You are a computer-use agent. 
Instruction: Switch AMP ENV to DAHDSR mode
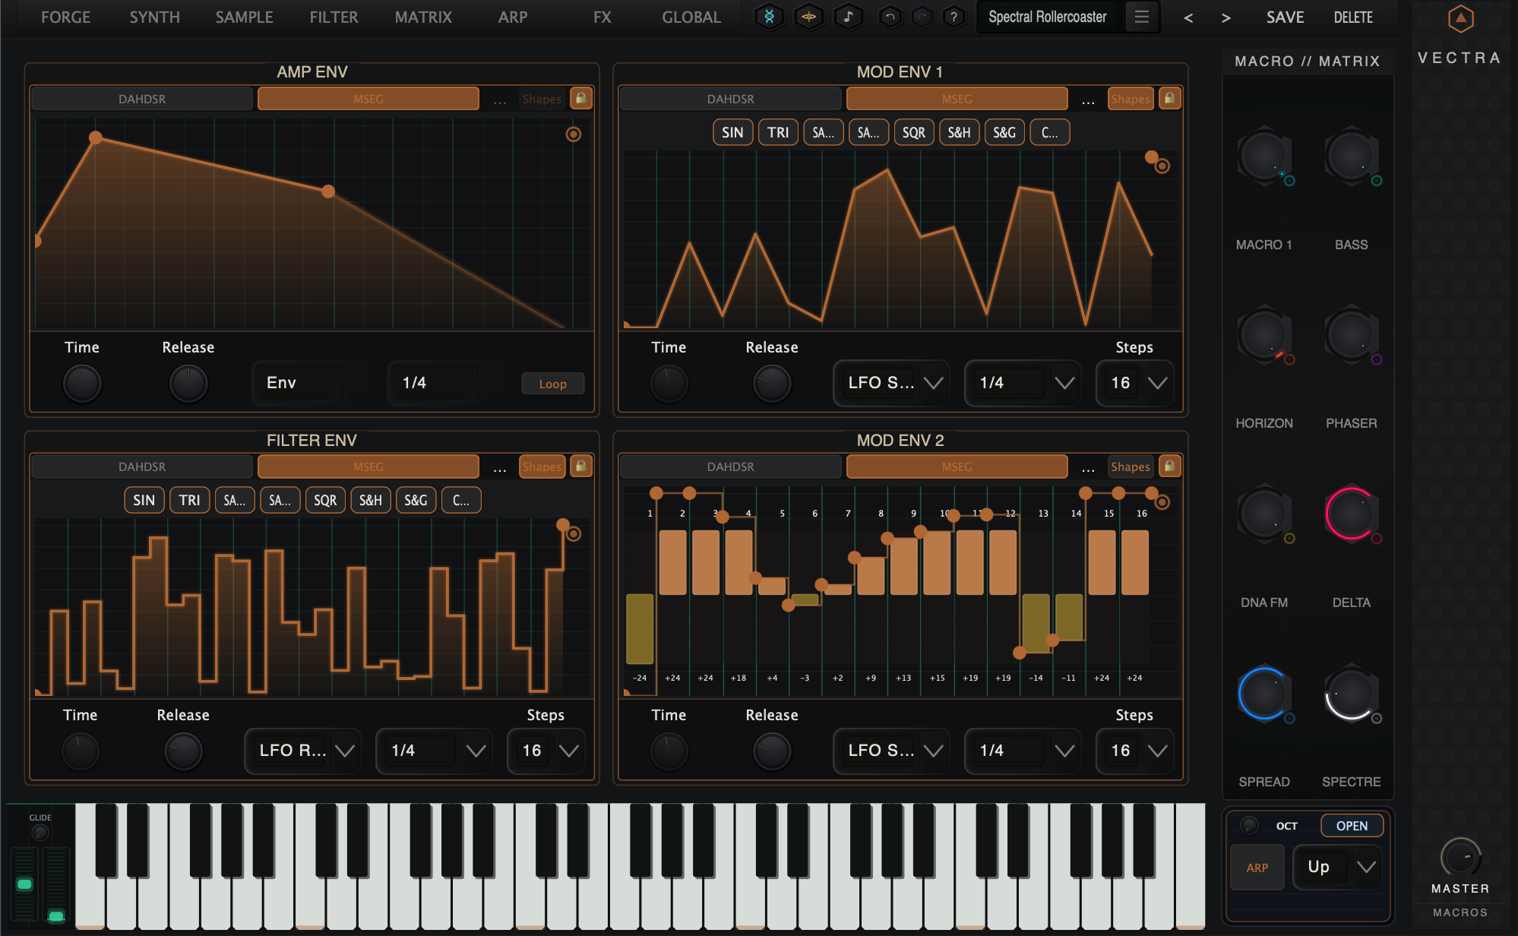142,99
